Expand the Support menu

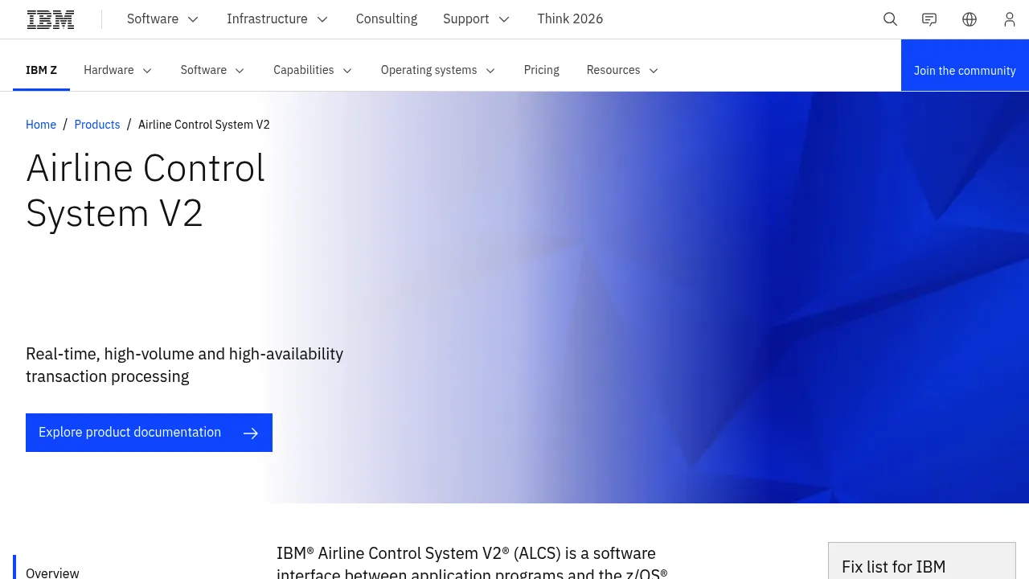(477, 19)
